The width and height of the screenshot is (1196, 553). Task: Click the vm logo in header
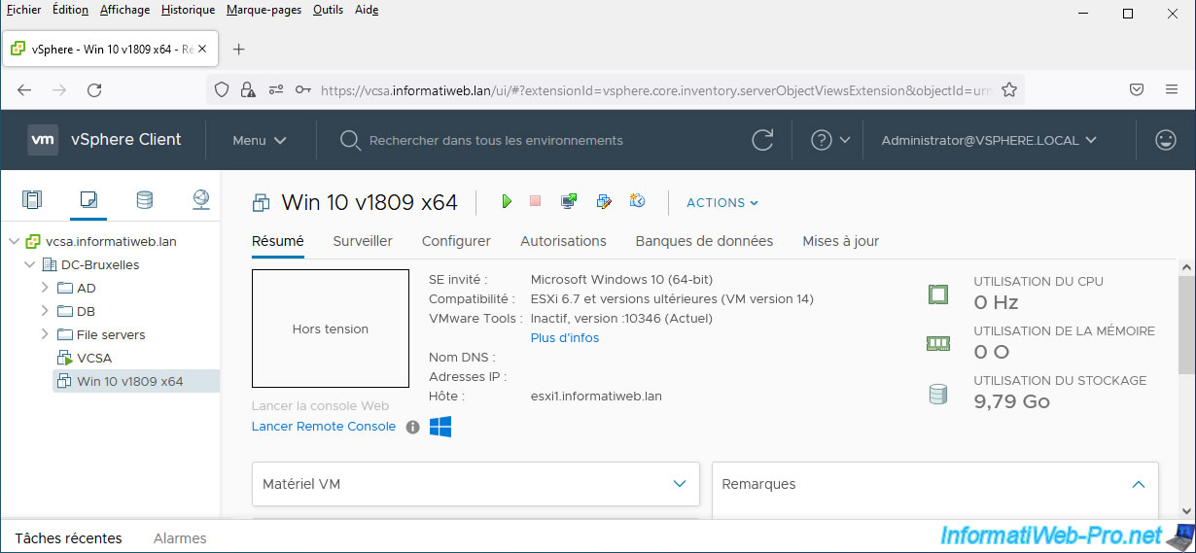coord(43,140)
